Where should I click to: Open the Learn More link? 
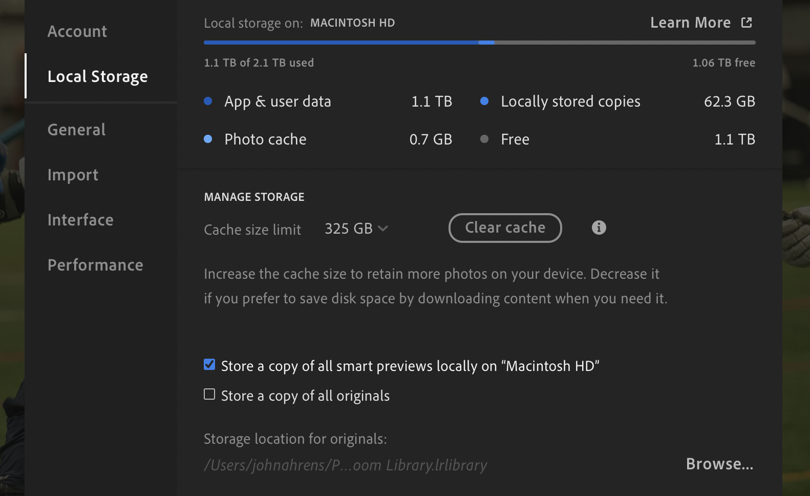coord(690,23)
